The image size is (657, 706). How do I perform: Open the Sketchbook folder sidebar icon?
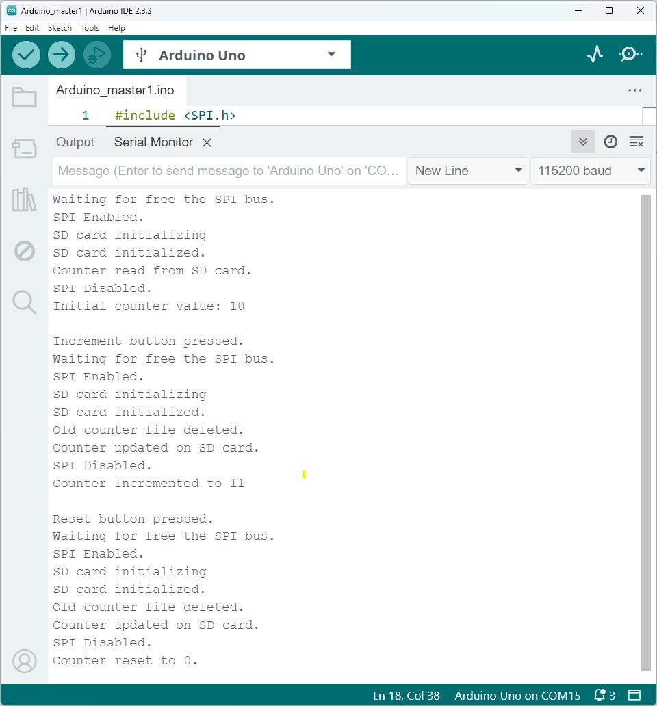[x=25, y=97]
